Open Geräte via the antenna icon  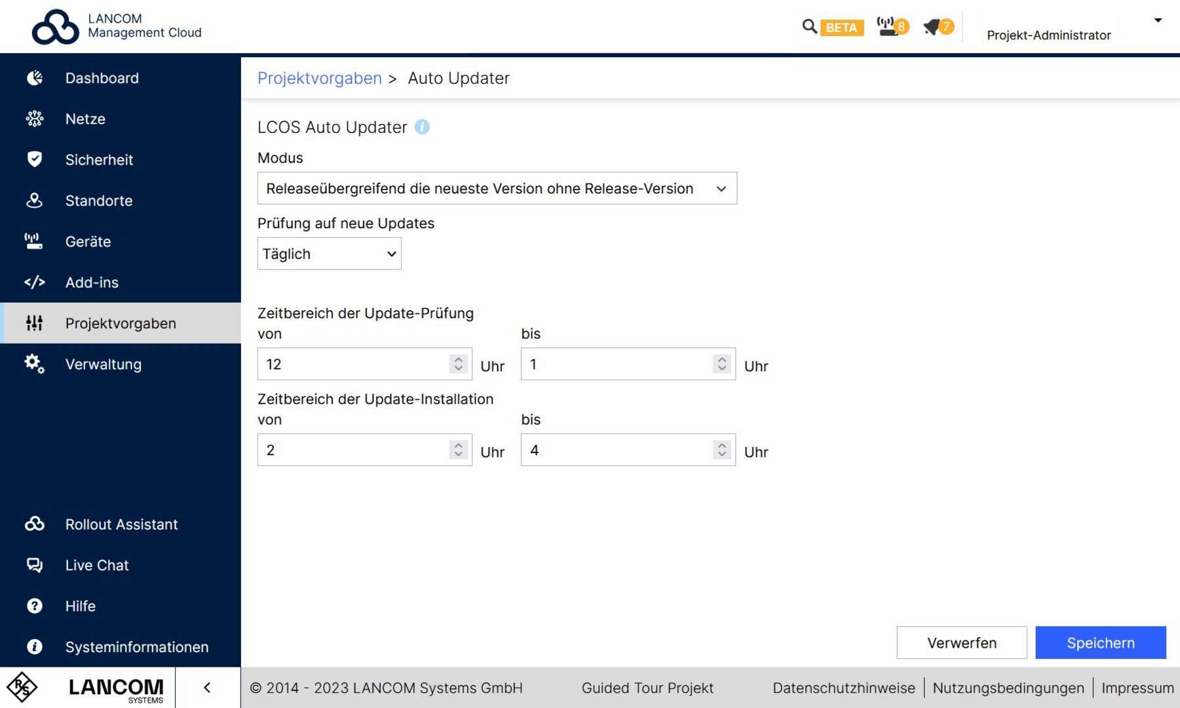pyautogui.click(x=34, y=241)
